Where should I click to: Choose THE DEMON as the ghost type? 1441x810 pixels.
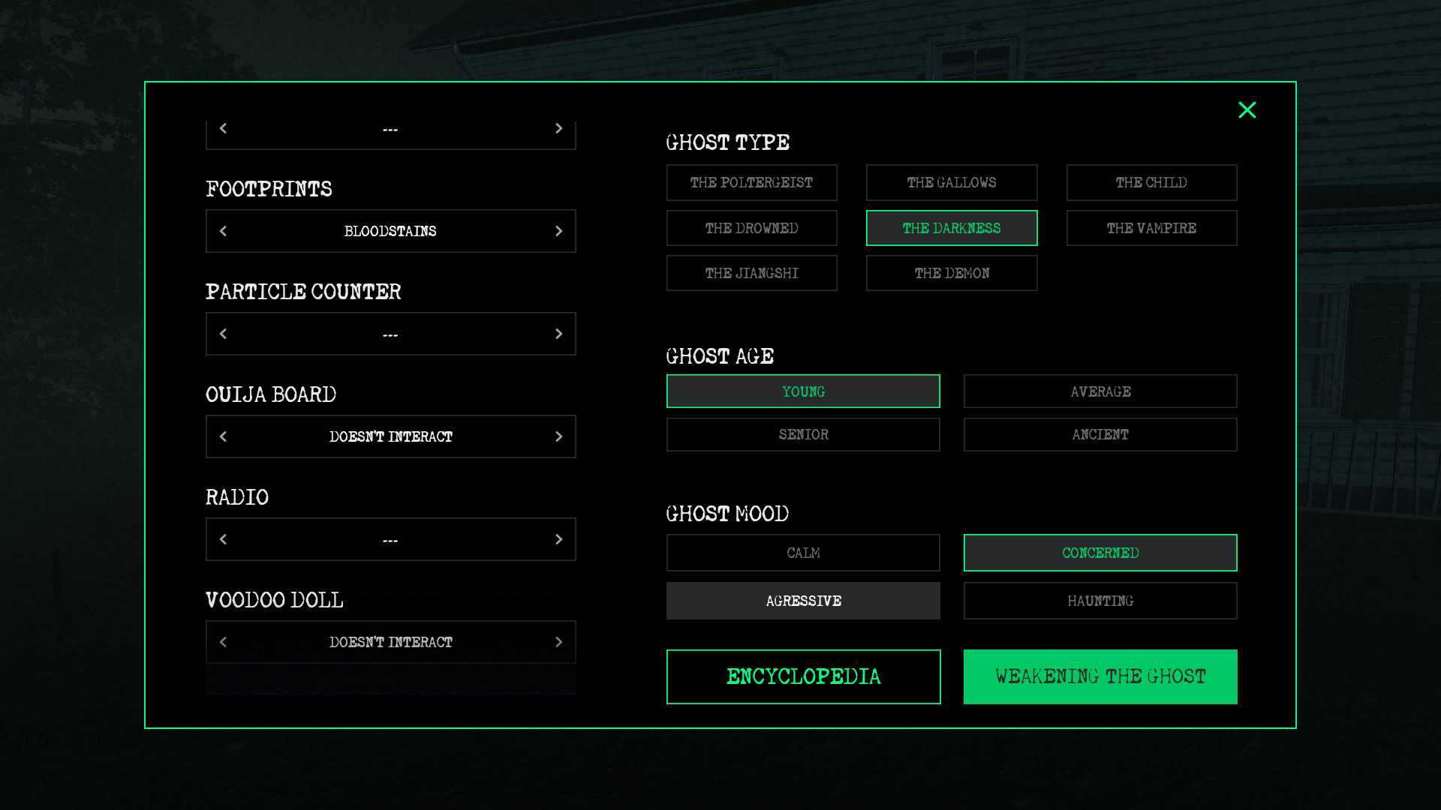tap(952, 273)
